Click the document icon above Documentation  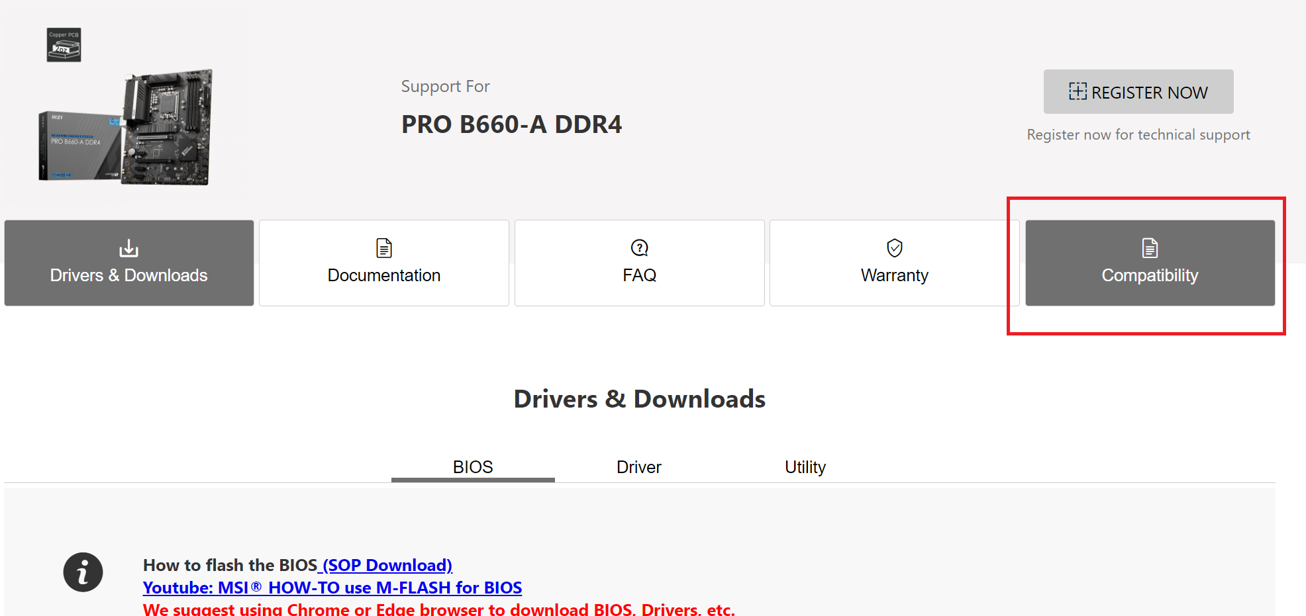coord(384,248)
